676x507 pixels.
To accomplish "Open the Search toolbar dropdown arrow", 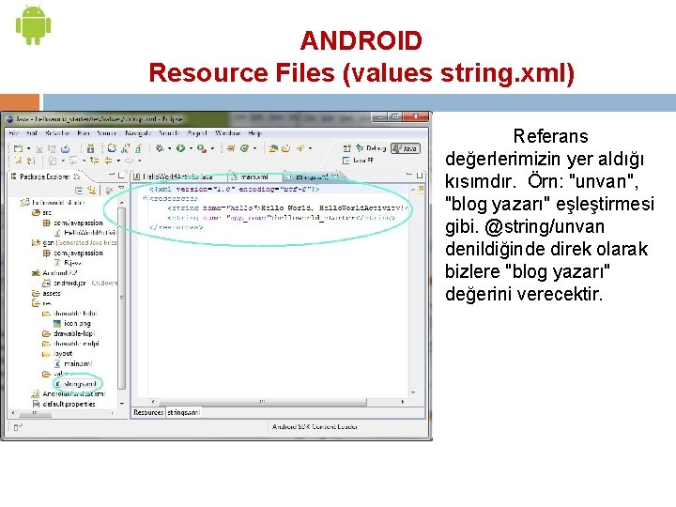I will [x=310, y=148].
